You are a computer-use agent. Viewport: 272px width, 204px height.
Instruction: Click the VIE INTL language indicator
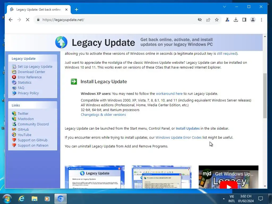232,199
